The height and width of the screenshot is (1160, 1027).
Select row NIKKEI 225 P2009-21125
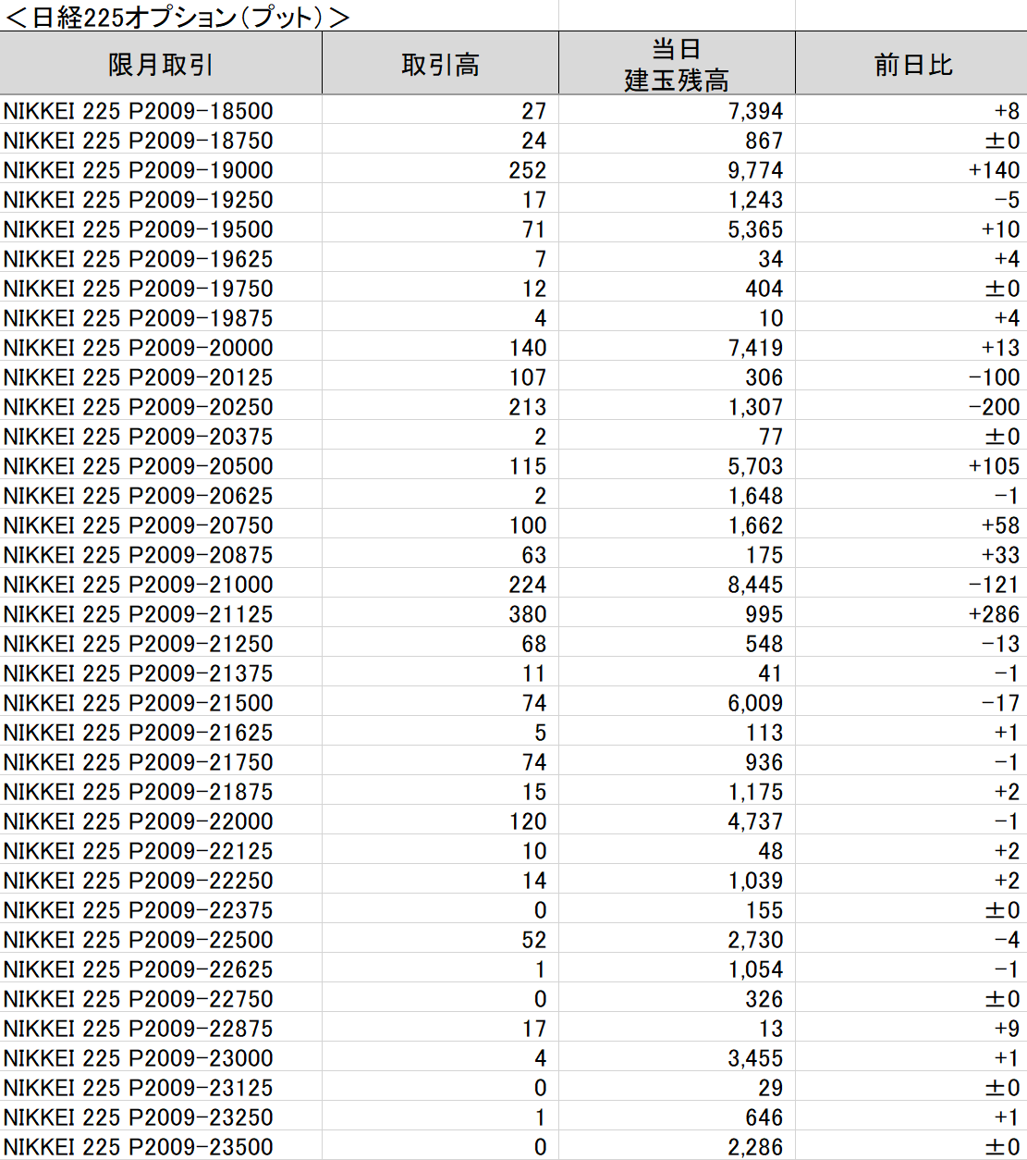pyautogui.click(x=513, y=613)
